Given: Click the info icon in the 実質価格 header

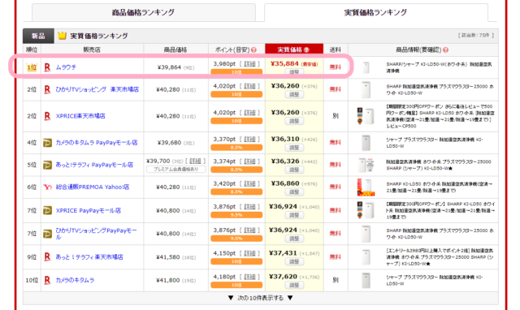Looking at the screenshot, I should [x=306, y=50].
